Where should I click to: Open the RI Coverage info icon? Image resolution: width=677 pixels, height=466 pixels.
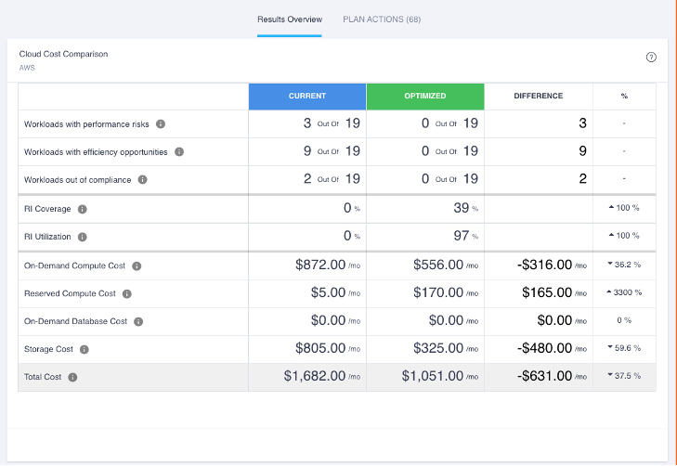[83, 209]
